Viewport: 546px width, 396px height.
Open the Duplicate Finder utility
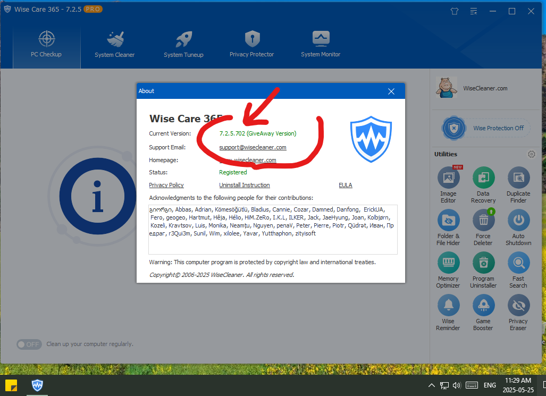518,184
